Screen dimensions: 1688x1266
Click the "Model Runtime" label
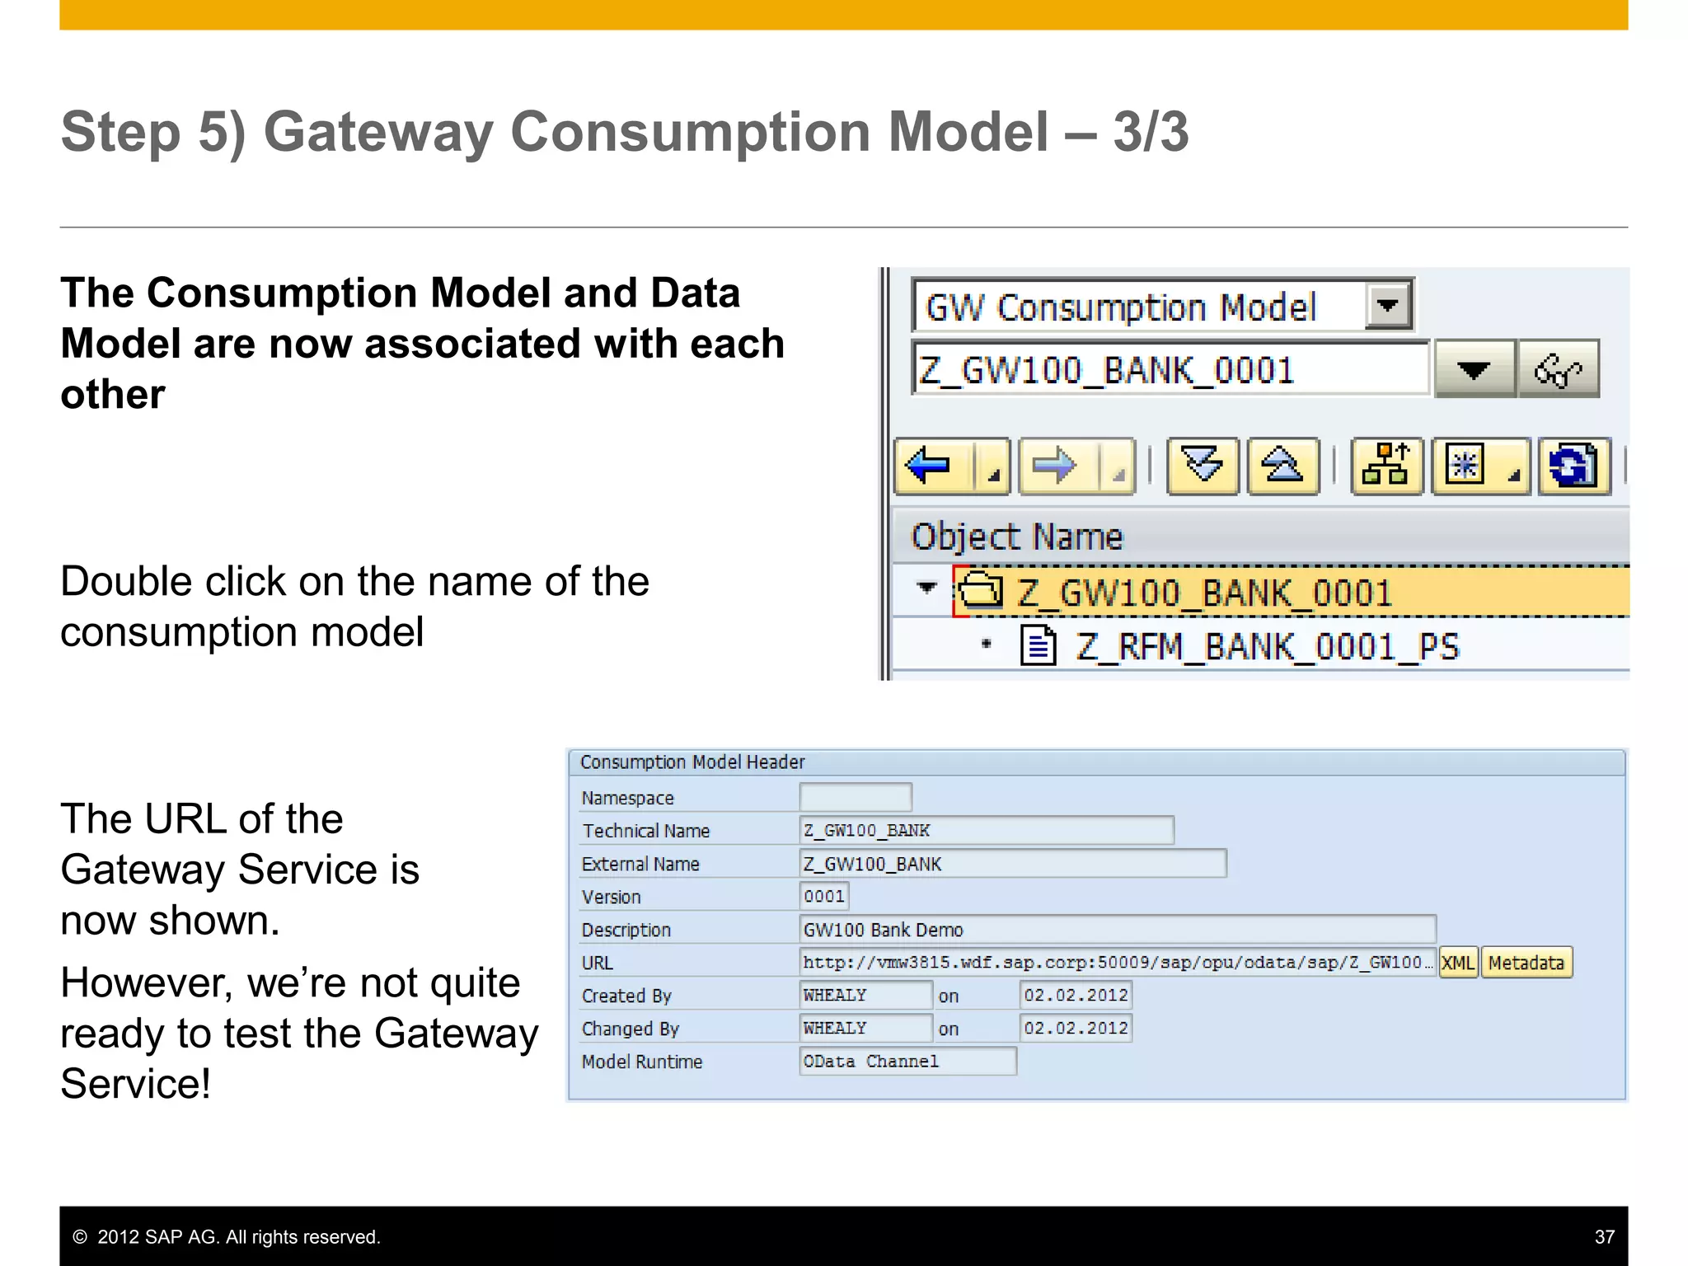tap(642, 1062)
